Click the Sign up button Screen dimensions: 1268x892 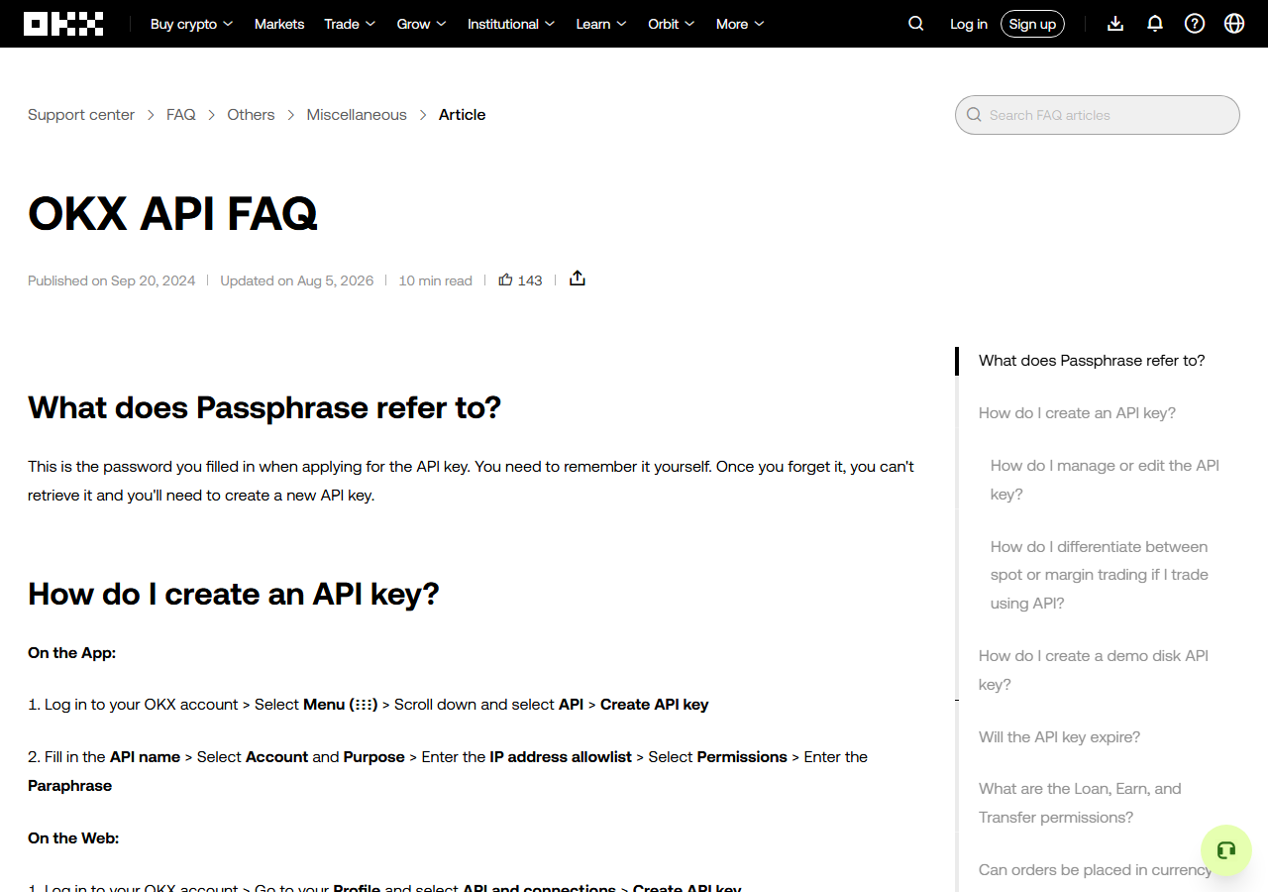click(x=1032, y=24)
